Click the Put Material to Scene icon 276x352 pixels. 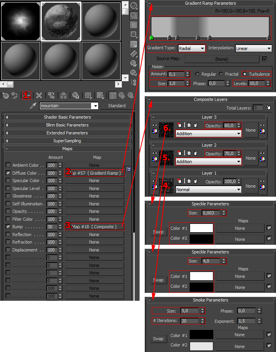[15, 95]
